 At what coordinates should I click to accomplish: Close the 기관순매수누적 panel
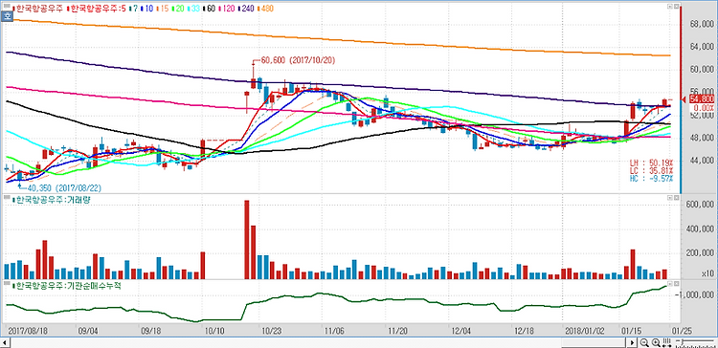click(676, 284)
